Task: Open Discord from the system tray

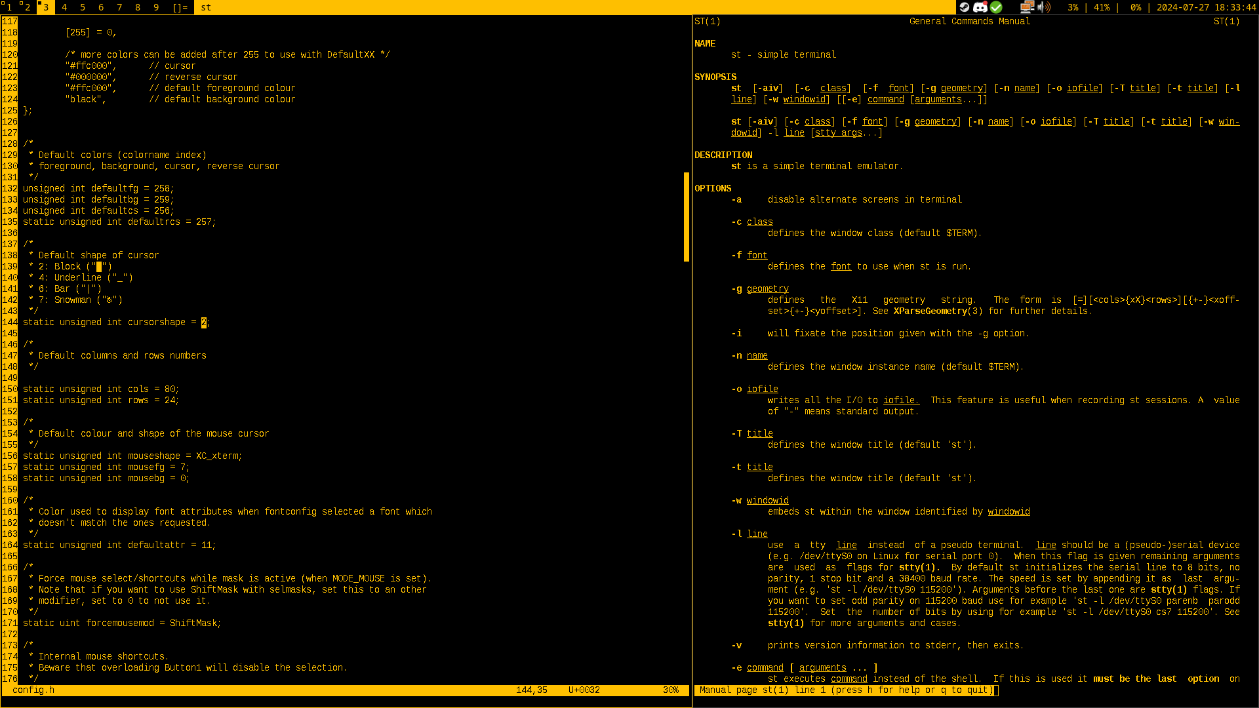Action: click(980, 7)
